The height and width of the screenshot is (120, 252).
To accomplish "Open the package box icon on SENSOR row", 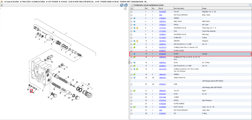I will pyautogui.click(x=137, y=41).
